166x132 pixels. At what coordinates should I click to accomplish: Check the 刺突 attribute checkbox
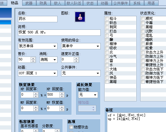pos(107,27)
